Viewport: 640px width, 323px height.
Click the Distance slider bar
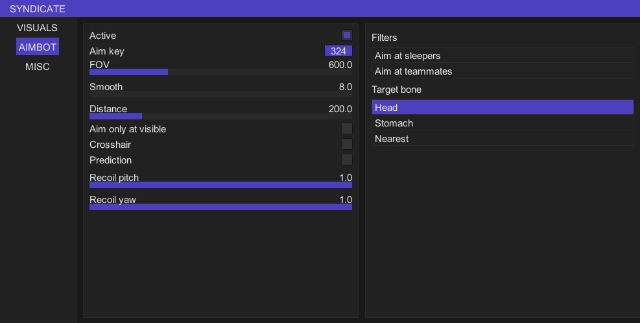(x=220, y=116)
